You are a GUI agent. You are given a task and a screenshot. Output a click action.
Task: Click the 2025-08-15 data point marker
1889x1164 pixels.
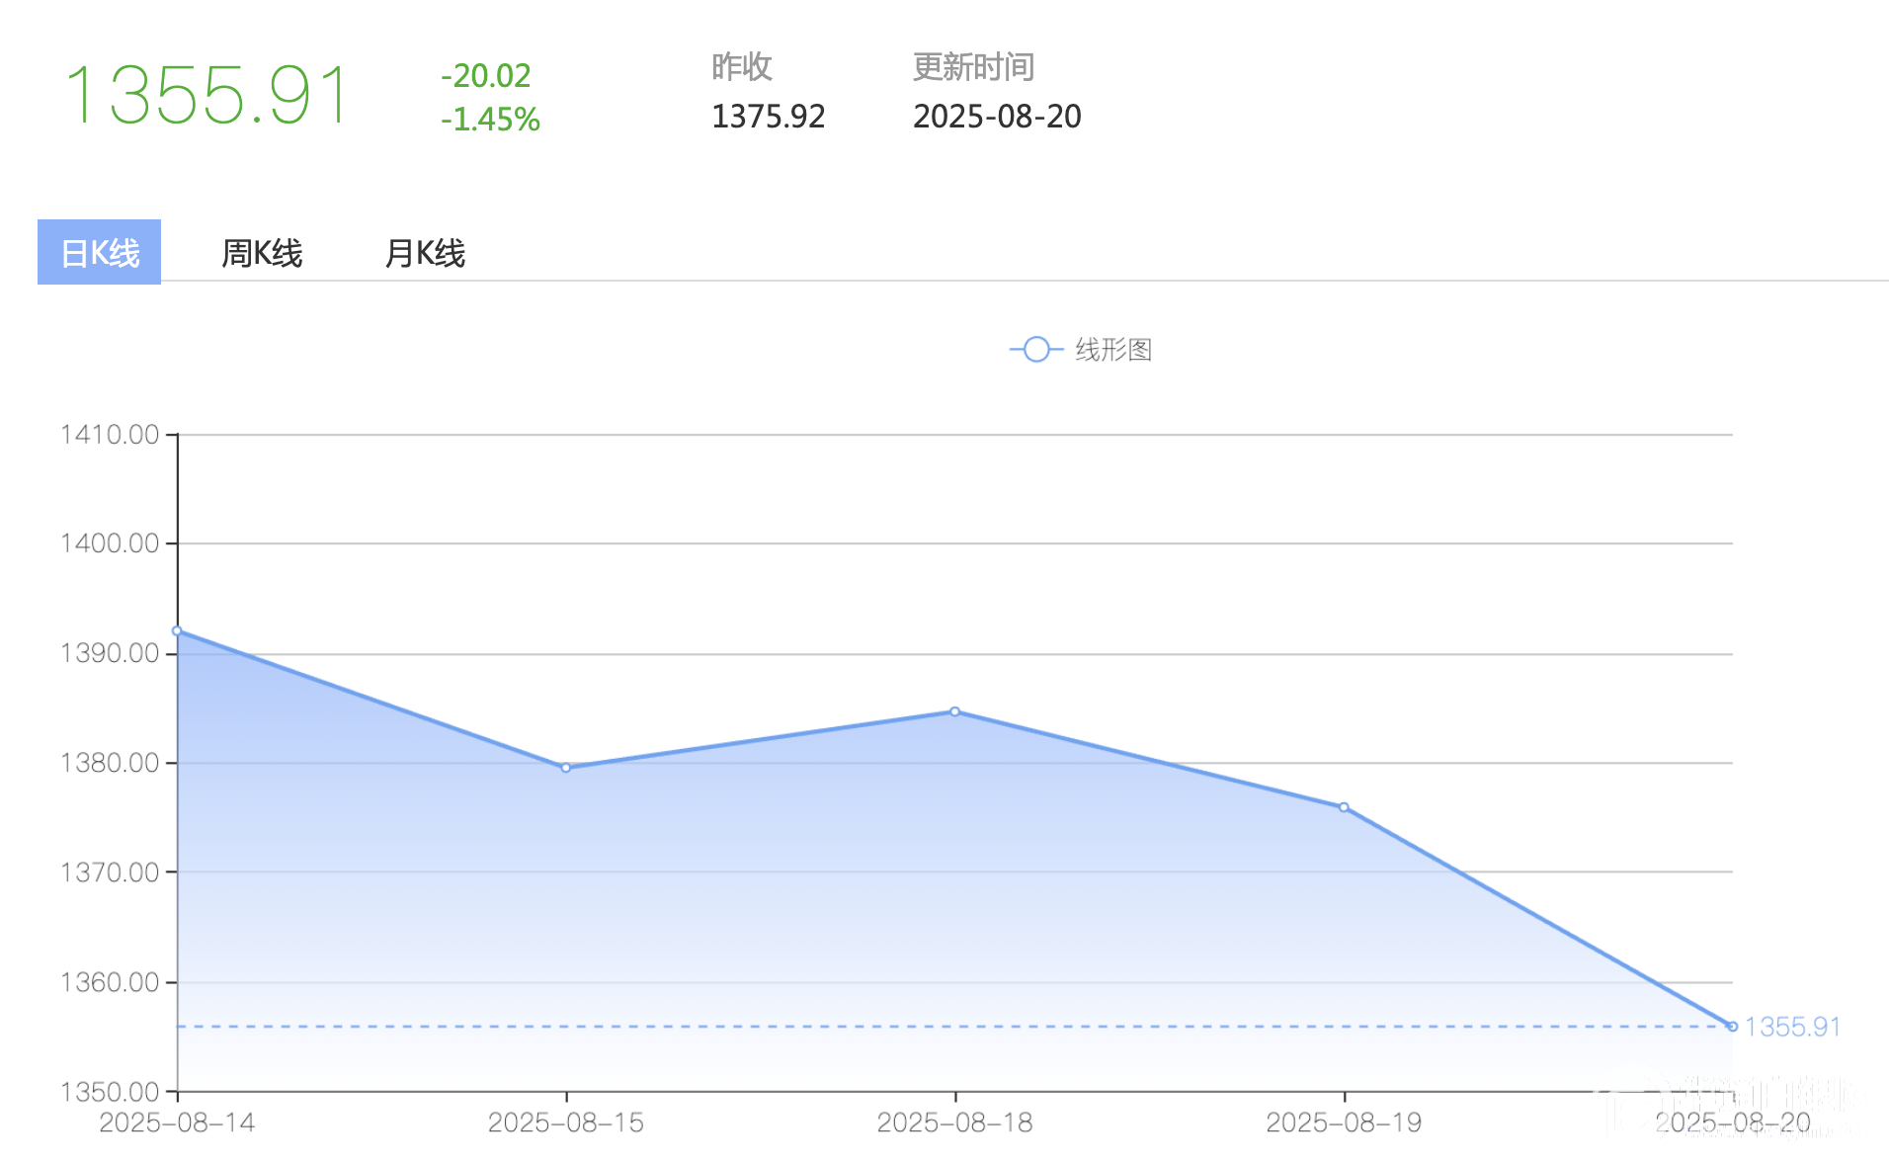[566, 768]
